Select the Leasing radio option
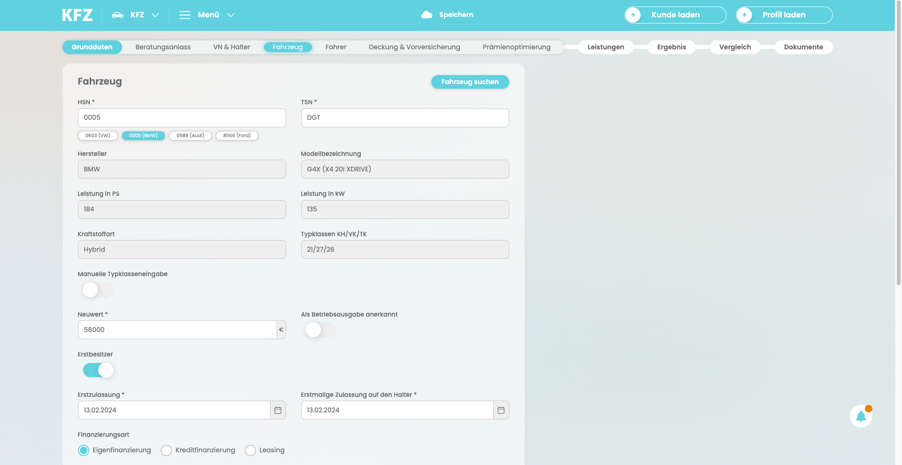902x465 pixels. [x=250, y=450]
